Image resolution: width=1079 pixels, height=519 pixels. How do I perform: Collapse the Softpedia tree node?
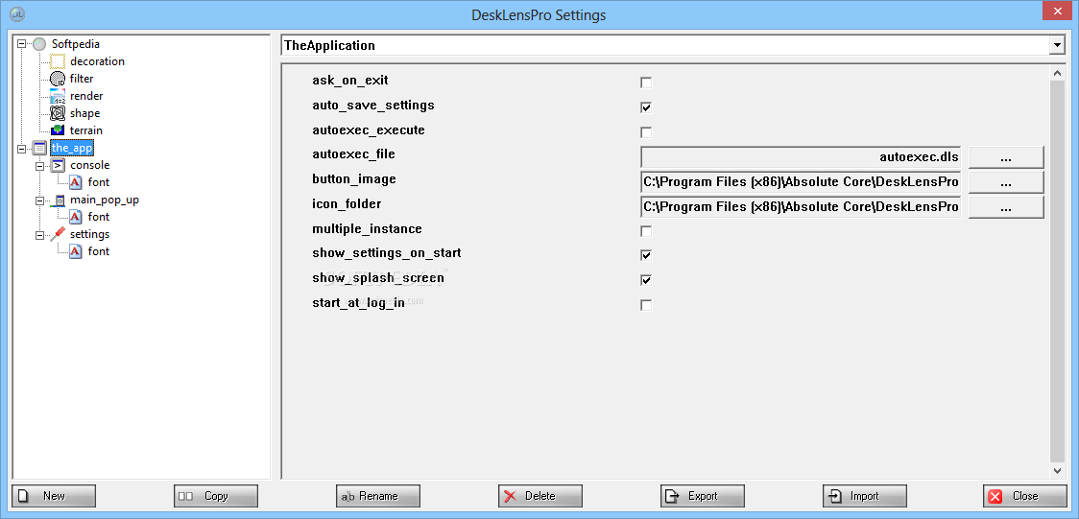21,44
